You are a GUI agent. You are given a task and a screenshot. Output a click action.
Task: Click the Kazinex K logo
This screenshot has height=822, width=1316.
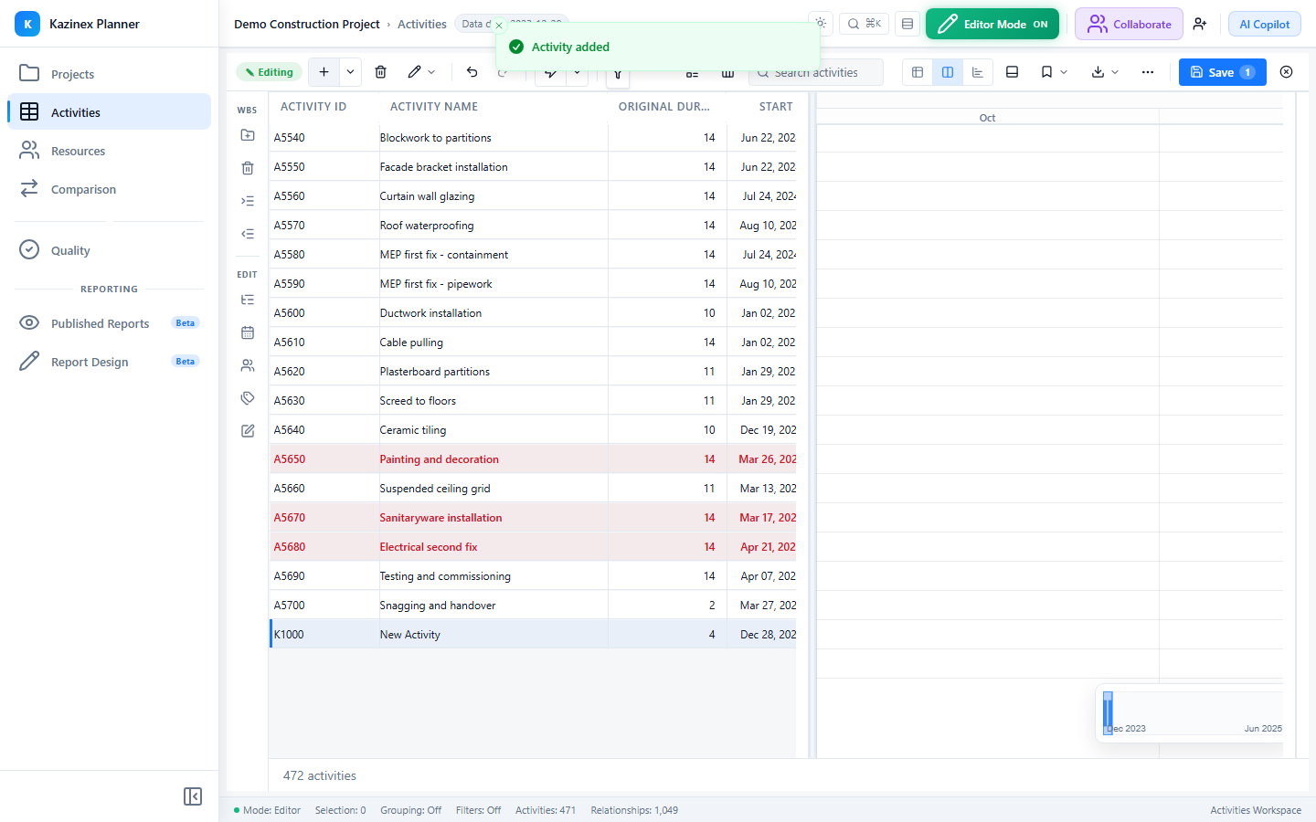click(27, 24)
